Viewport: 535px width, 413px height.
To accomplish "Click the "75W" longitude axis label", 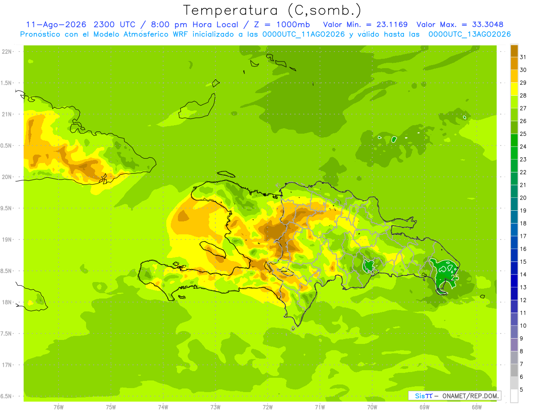I will pyautogui.click(x=111, y=407).
